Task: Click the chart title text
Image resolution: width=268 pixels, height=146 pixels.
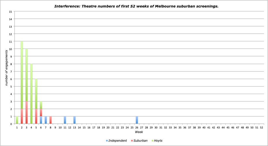Action: click(136, 6)
